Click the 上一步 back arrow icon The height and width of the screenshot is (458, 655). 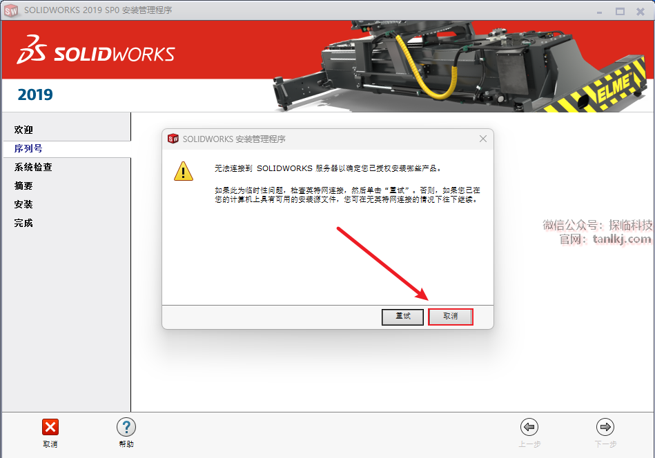point(529,427)
